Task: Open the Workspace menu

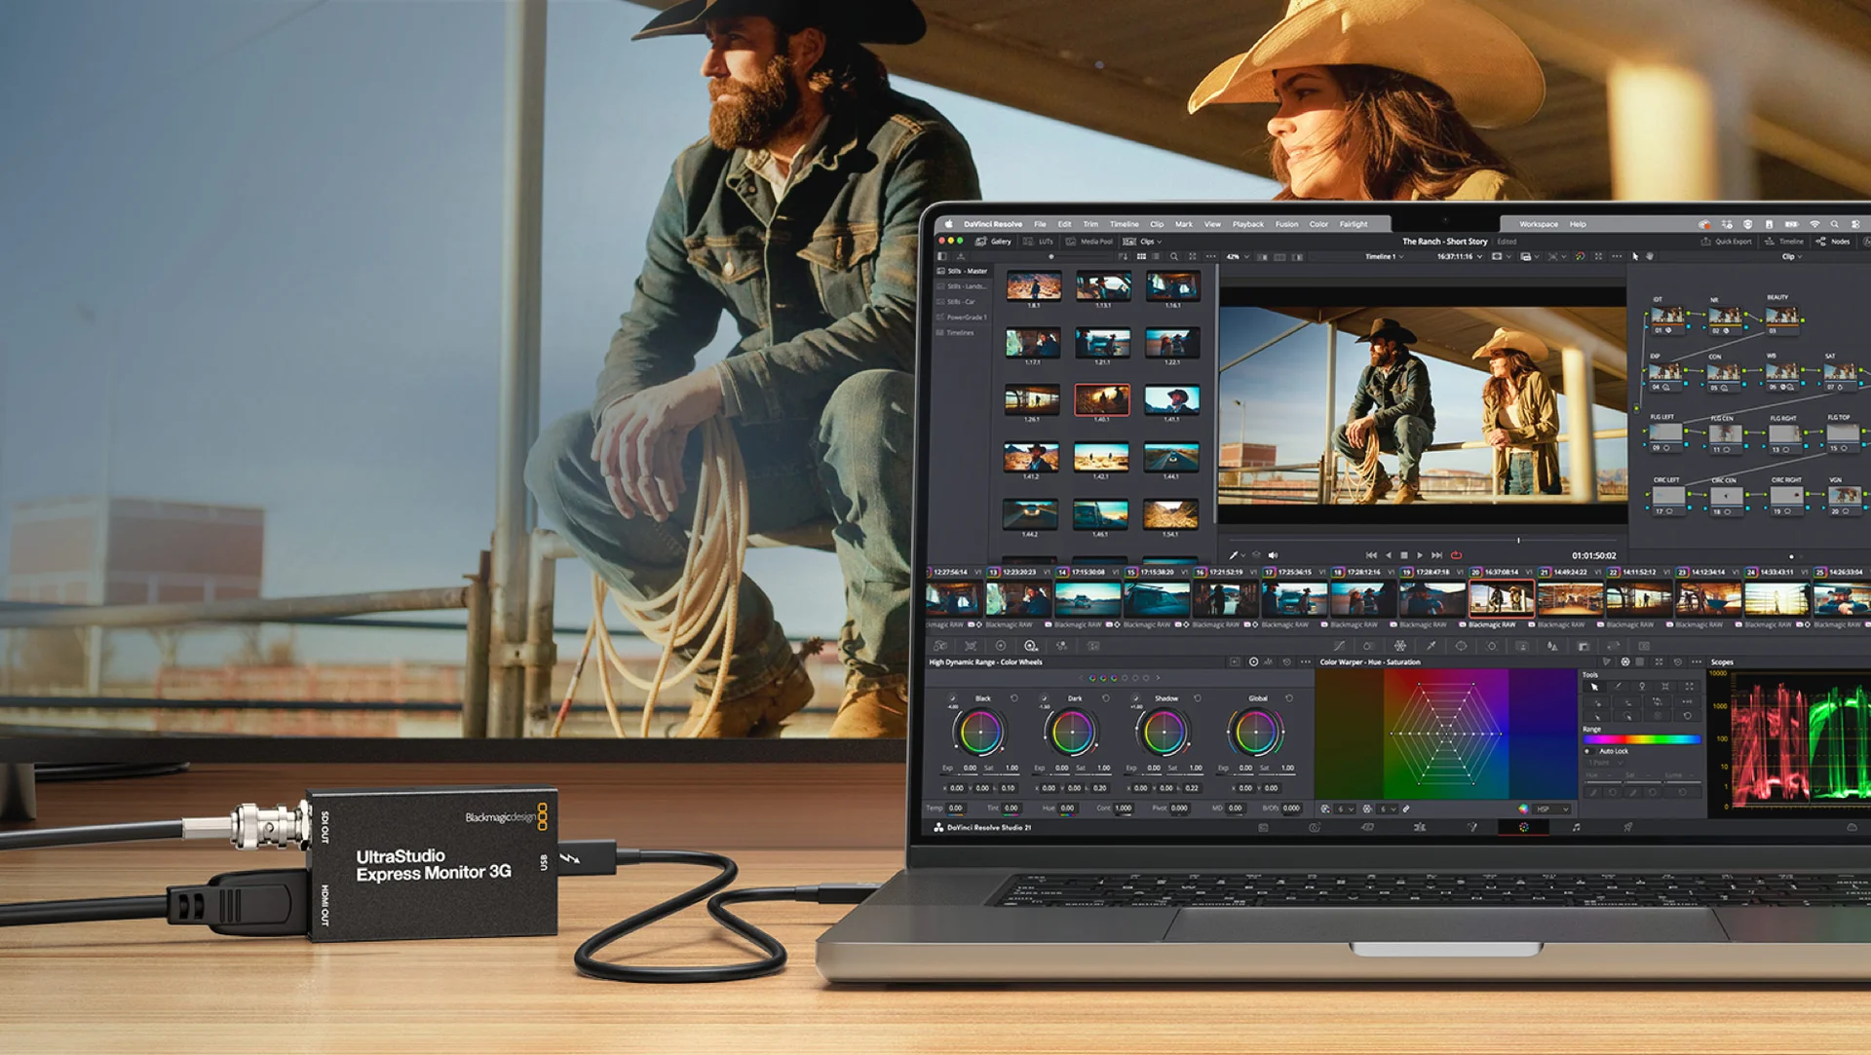Action: pos(1539,224)
